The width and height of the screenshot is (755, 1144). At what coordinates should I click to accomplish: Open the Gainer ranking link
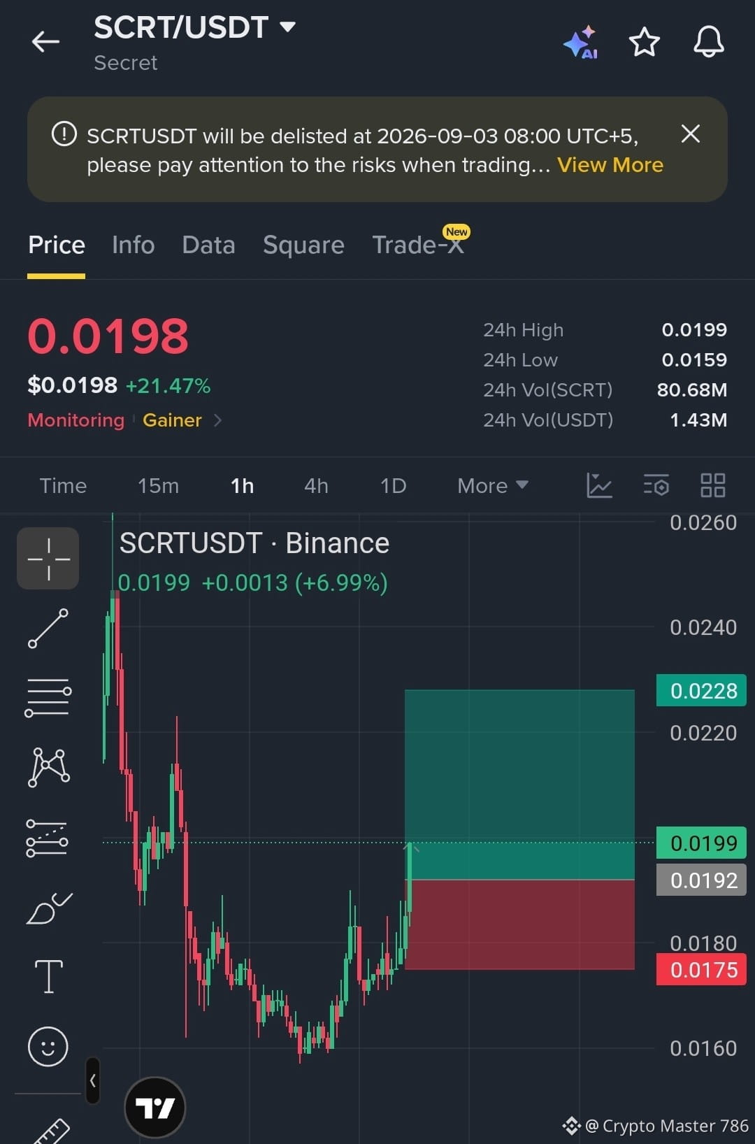(173, 420)
